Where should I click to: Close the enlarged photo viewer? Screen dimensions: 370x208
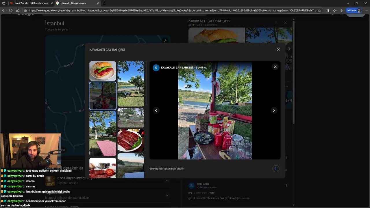275,67
